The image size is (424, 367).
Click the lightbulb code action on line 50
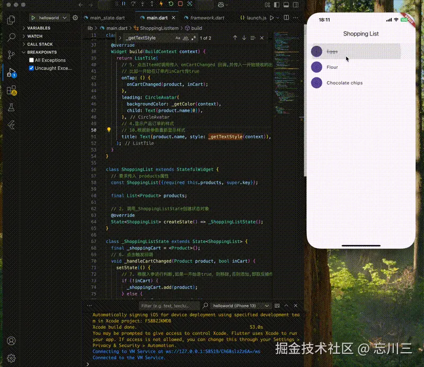(x=109, y=130)
